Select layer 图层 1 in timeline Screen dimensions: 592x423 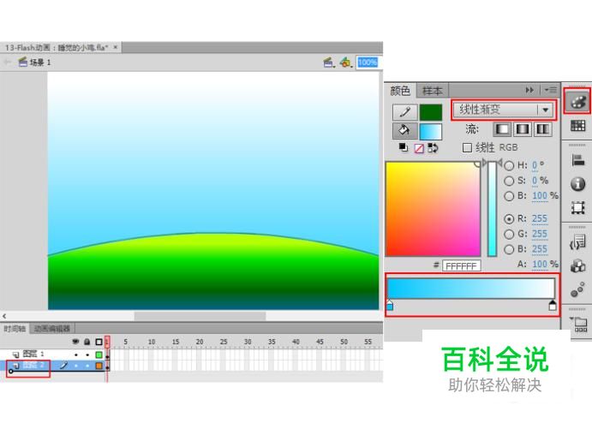tap(33, 354)
